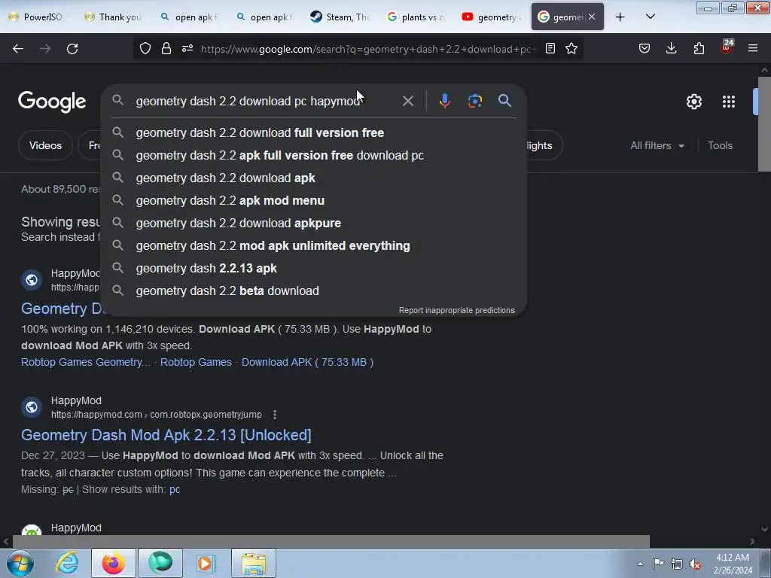Save page to Pocket
Image resolution: width=771 pixels, height=578 pixels.
tap(645, 48)
